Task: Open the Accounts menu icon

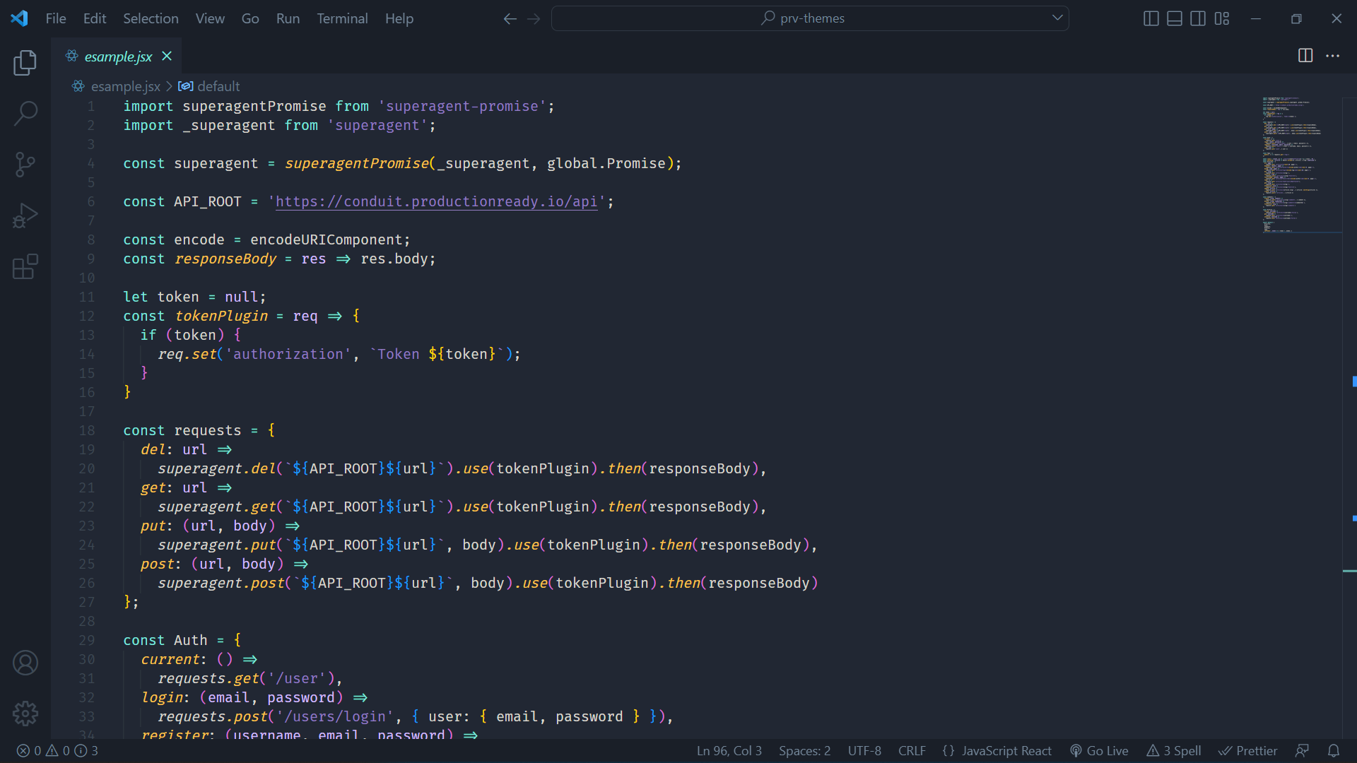Action: [x=25, y=663]
